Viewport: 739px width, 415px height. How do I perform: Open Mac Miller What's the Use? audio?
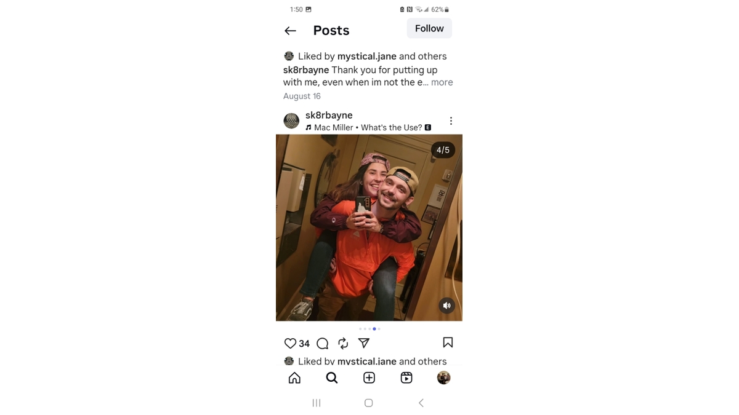368,127
